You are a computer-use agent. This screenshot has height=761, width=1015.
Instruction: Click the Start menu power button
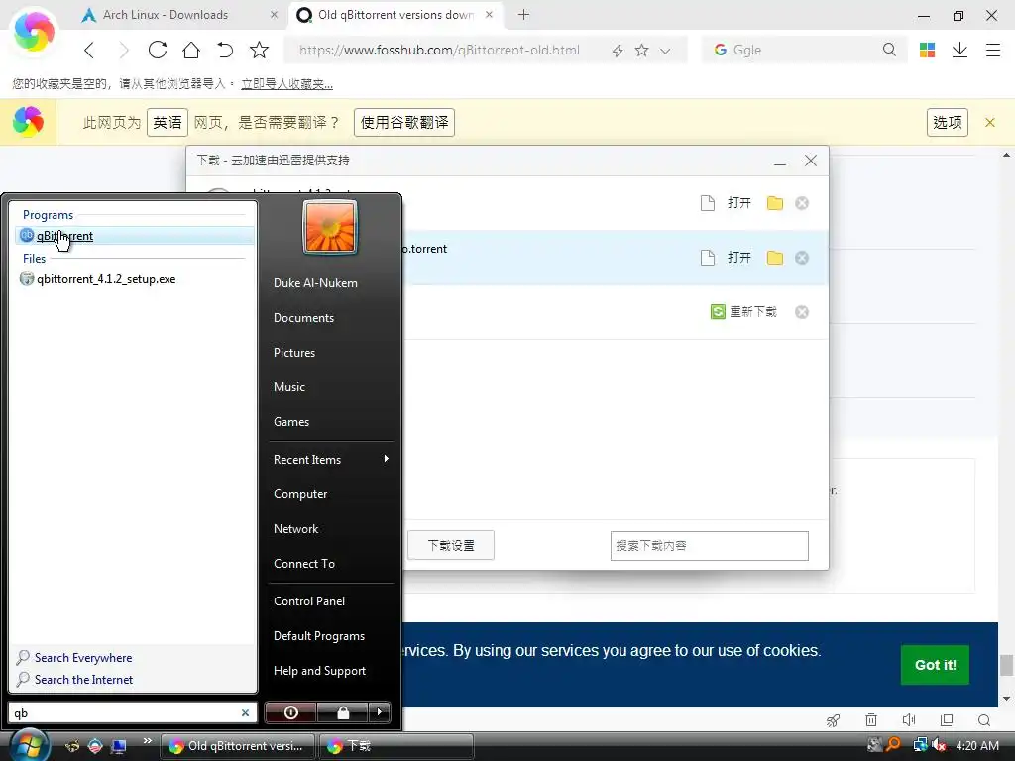pyautogui.click(x=290, y=712)
